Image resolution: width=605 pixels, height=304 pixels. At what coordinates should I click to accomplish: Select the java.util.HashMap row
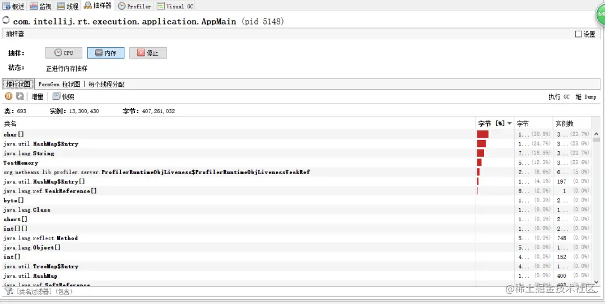[296, 276]
